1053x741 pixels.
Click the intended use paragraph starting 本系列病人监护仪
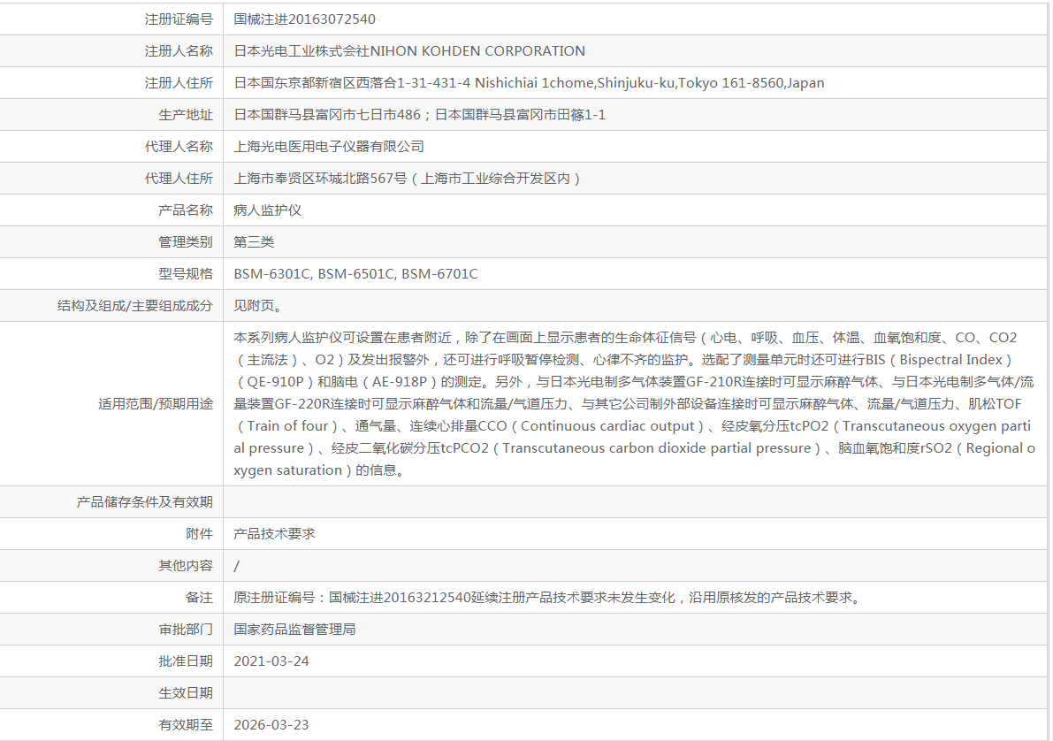click(635, 404)
